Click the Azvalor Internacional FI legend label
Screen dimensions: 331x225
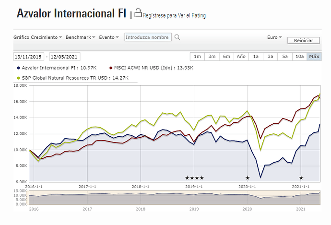click(59, 68)
